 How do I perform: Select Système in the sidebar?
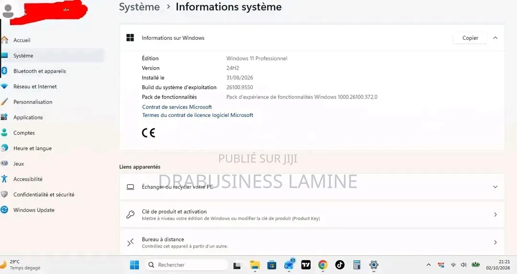pyautogui.click(x=52, y=56)
